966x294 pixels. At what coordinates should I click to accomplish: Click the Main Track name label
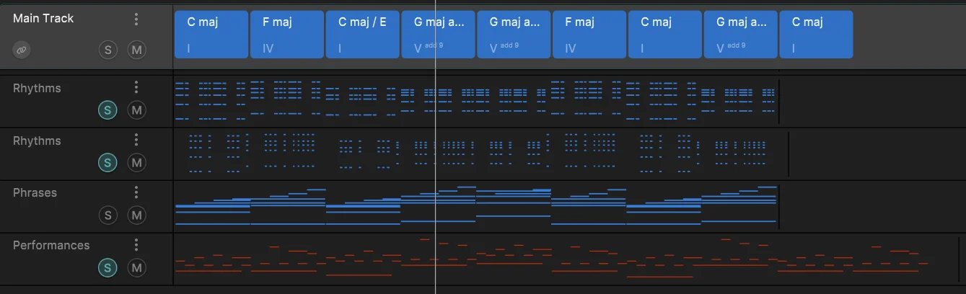point(43,18)
